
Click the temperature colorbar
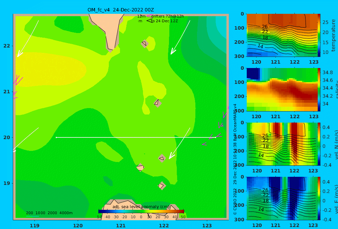tap(319, 35)
